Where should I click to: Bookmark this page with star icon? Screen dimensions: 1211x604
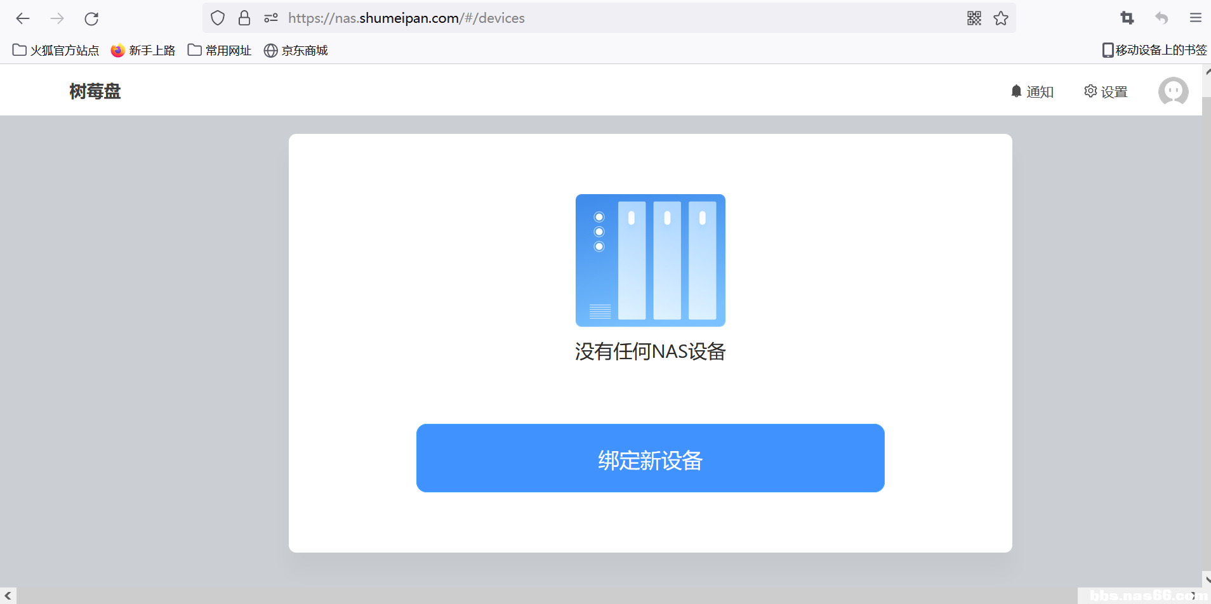pos(1001,18)
